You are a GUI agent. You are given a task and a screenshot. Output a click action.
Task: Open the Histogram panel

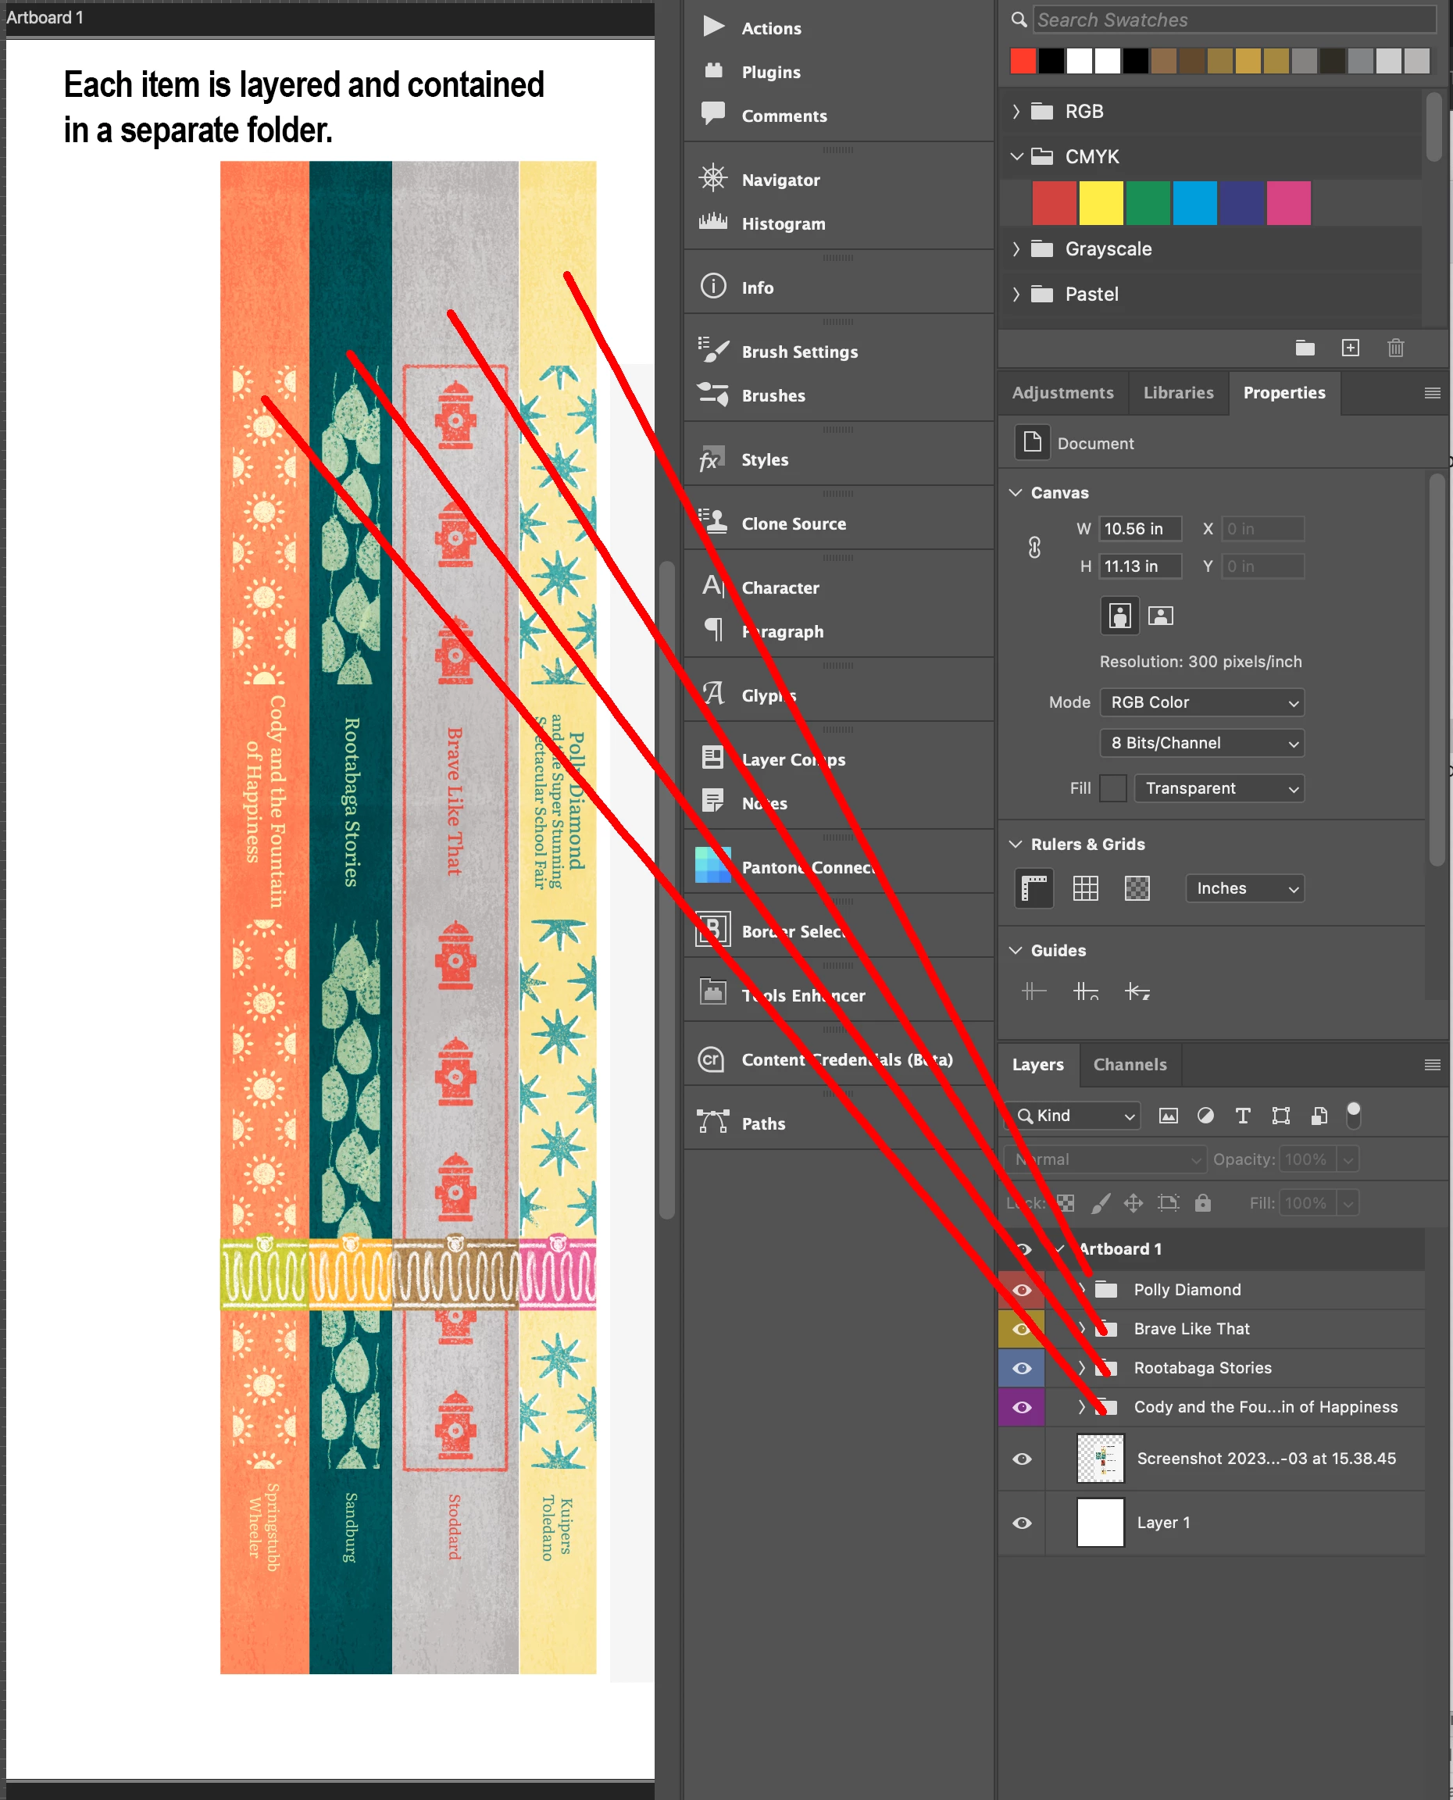(x=762, y=223)
